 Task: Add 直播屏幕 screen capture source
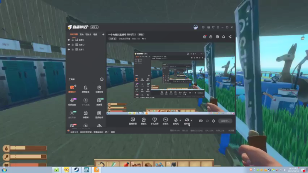click(133, 121)
